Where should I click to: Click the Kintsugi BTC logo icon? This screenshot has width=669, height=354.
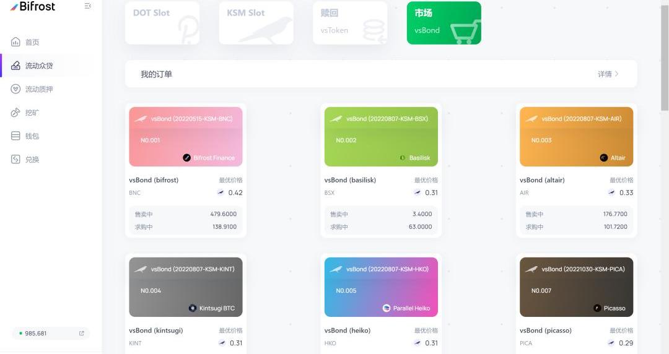click(193, 308)
